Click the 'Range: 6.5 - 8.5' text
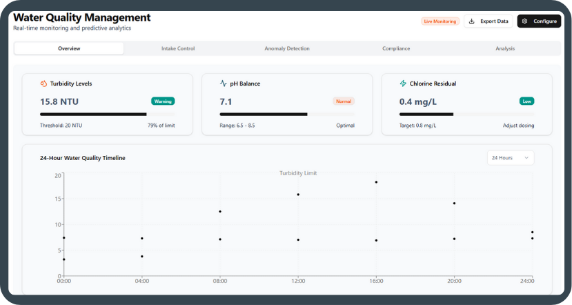 click(x=237, y=126)
